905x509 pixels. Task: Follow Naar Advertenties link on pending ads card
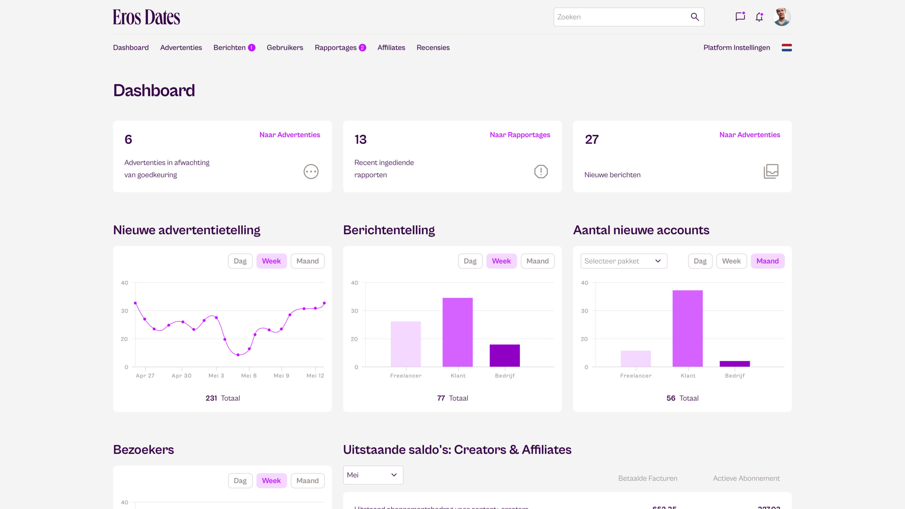tap(290, 135)
